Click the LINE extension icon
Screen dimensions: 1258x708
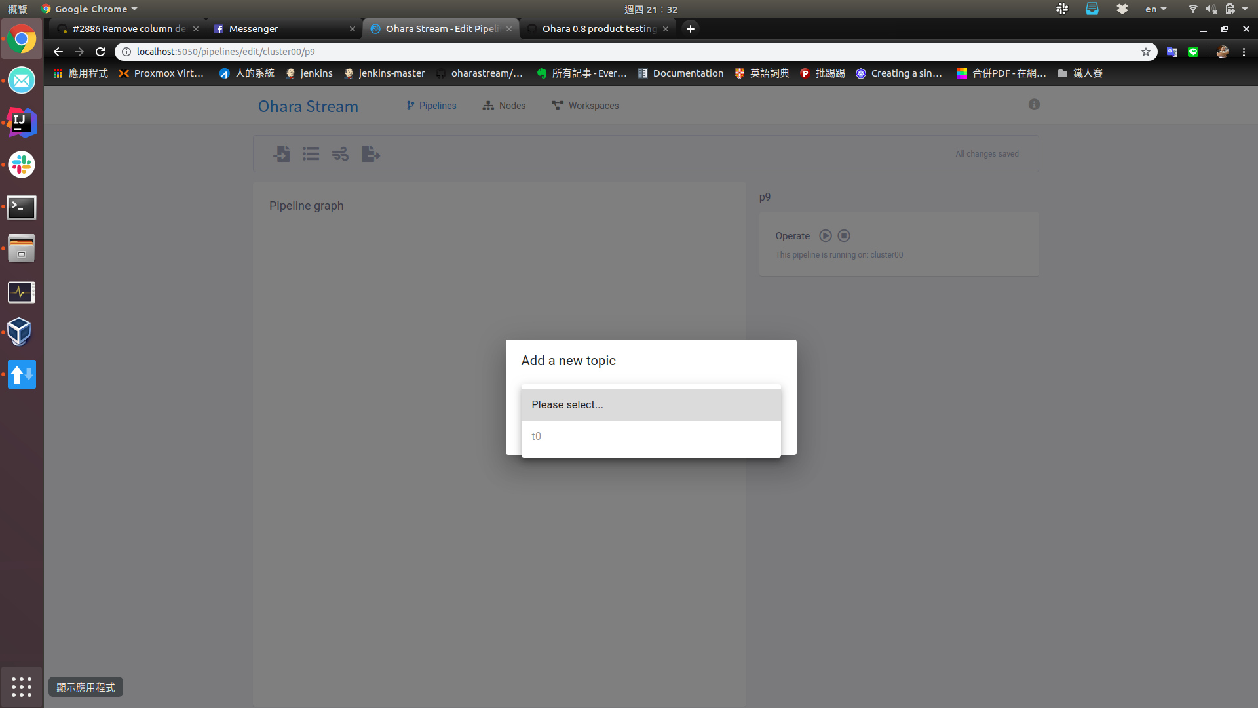(x=1193, y=52)
